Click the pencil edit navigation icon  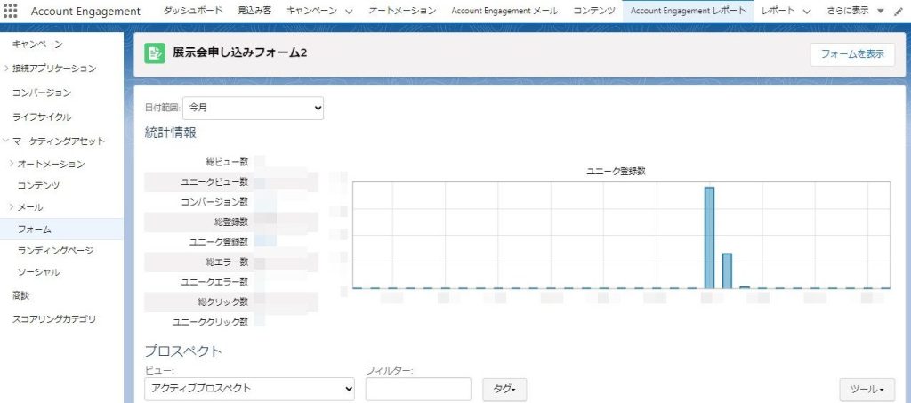(x=899, y=11)
